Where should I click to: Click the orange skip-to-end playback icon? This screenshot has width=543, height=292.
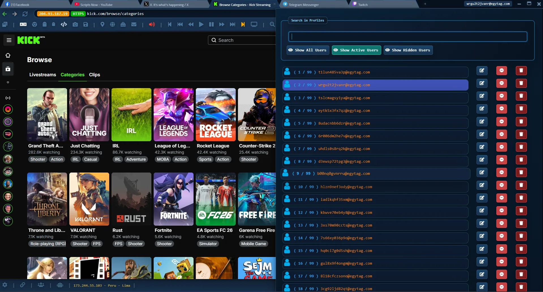243,25
